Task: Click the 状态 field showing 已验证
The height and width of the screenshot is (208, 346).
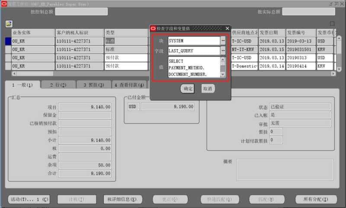Action: [x=300, y=107]
